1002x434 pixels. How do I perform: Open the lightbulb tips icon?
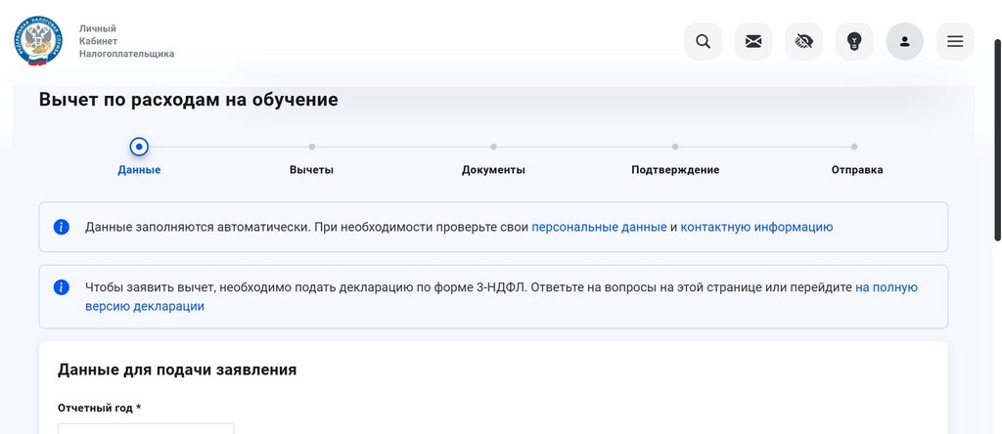[854, 41]
